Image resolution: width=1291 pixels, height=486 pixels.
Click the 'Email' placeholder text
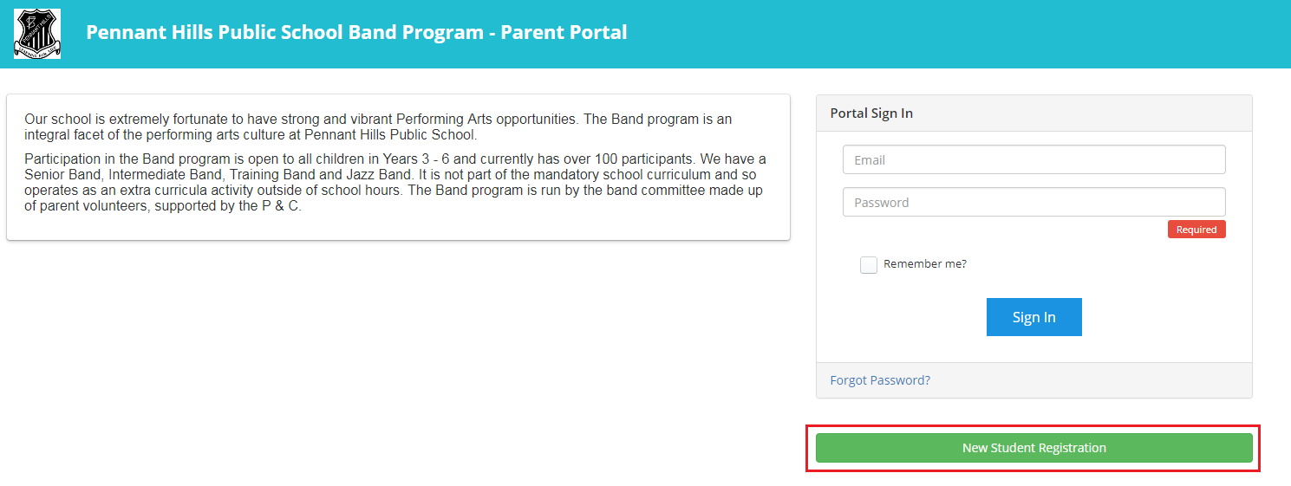(x=870, y=159)
